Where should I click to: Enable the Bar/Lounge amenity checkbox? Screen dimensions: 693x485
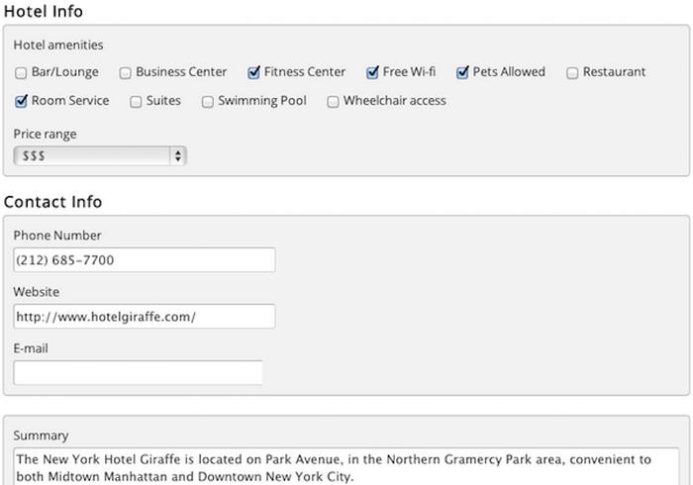[22, 72]
